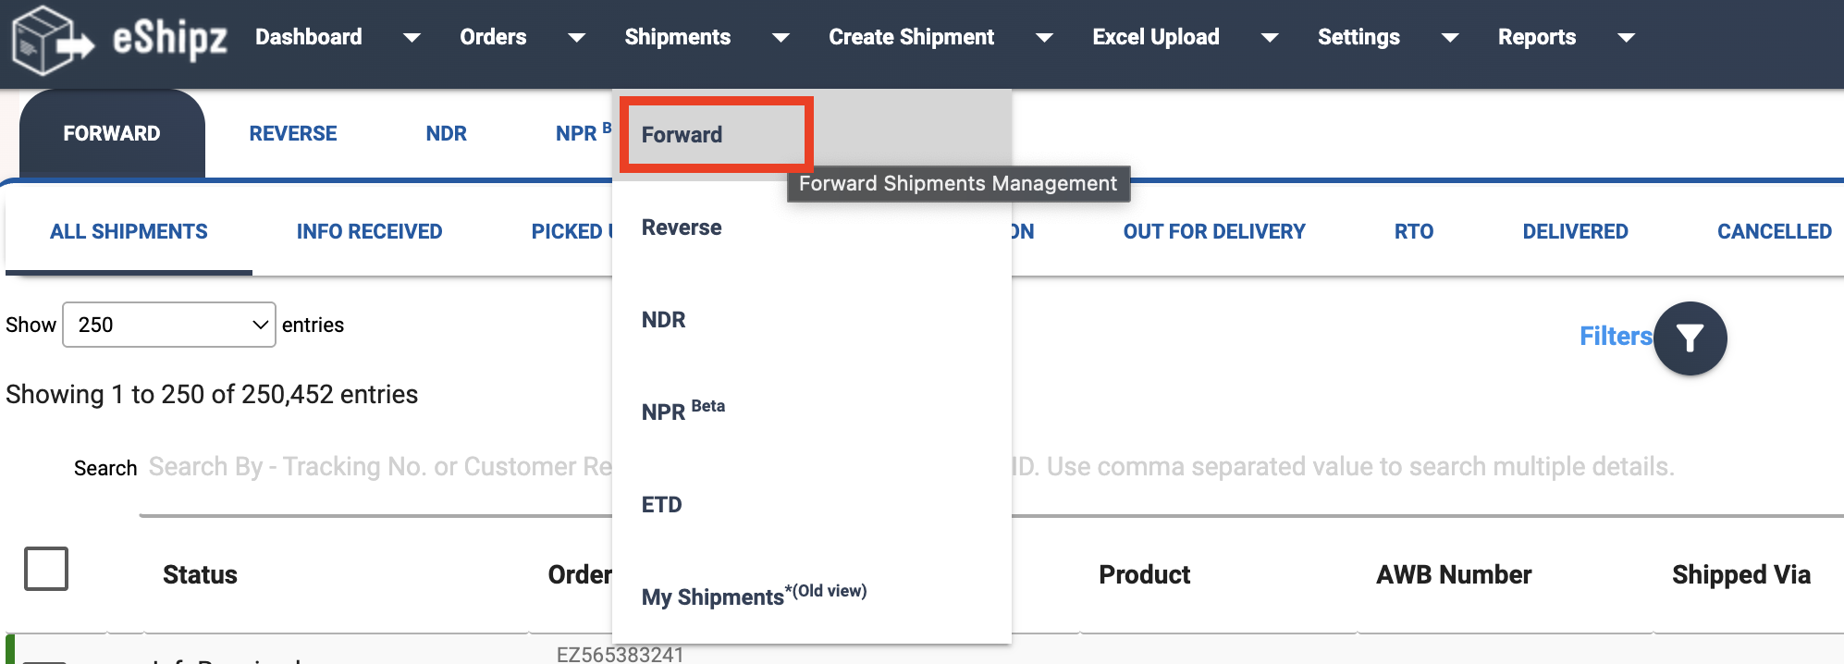
Task: Tick the select-all shipments checkbox
Action: tap(46, 568)
